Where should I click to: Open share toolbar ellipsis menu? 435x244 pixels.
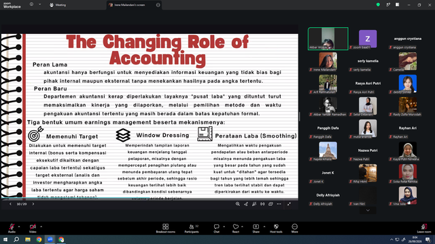[x=279, y=204]
